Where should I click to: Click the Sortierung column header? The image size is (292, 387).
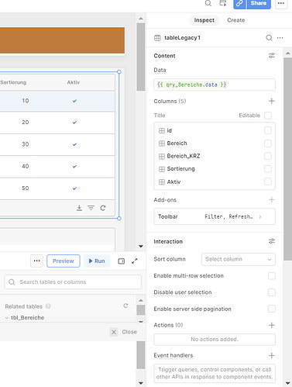pos(13,82)
